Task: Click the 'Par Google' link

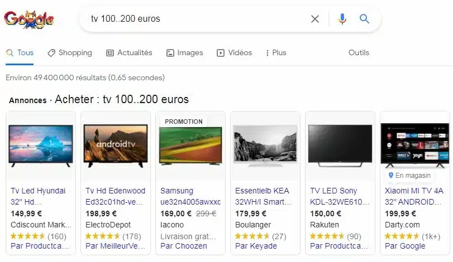Action: [x=405, y=246]
